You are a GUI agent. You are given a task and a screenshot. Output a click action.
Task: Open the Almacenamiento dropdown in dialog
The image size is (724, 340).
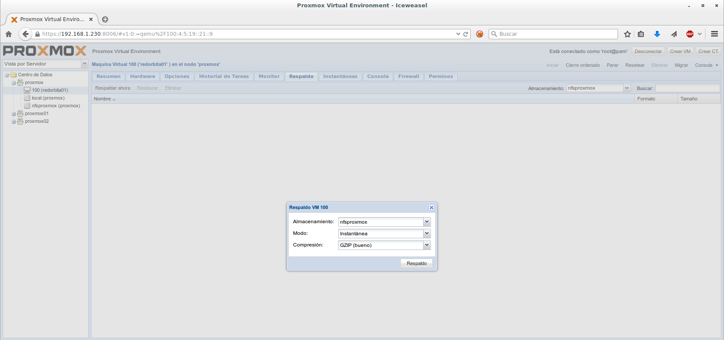(x=427, y=222)
